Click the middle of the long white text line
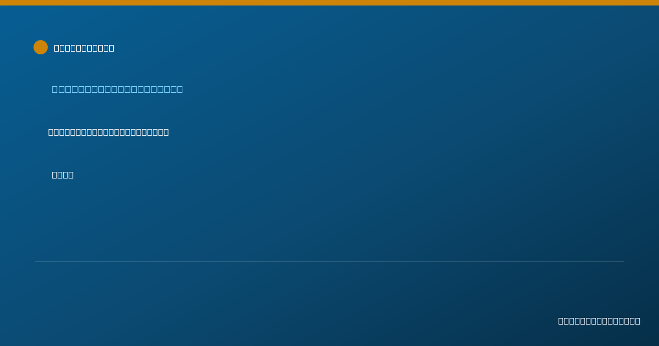Screen dimensions: 659x346 tap(108, 132)
